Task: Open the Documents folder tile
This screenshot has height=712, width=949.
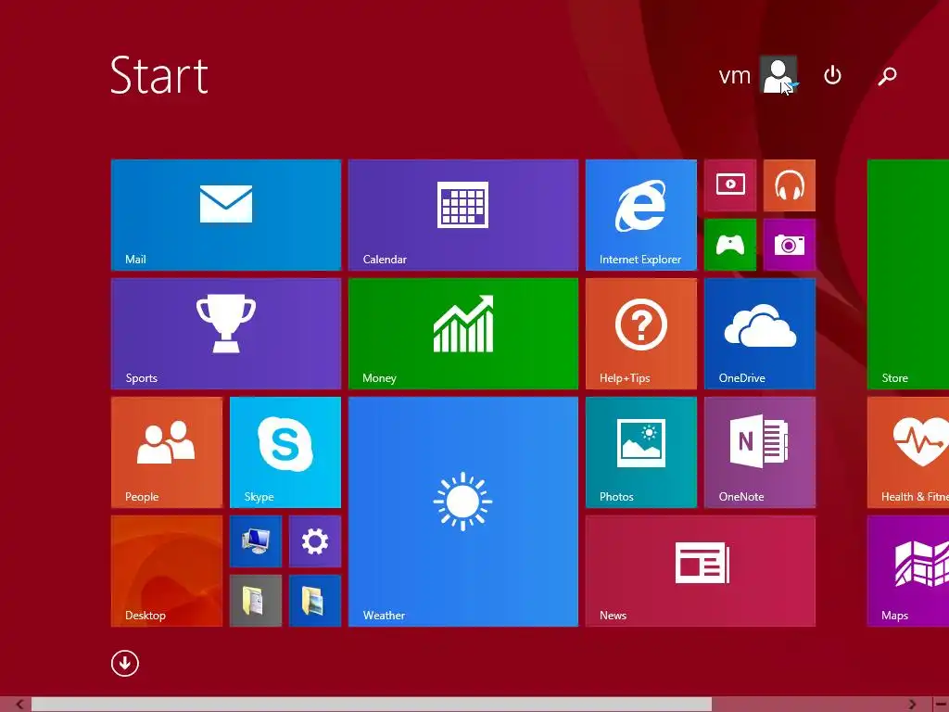Action: tap(256, 601)
